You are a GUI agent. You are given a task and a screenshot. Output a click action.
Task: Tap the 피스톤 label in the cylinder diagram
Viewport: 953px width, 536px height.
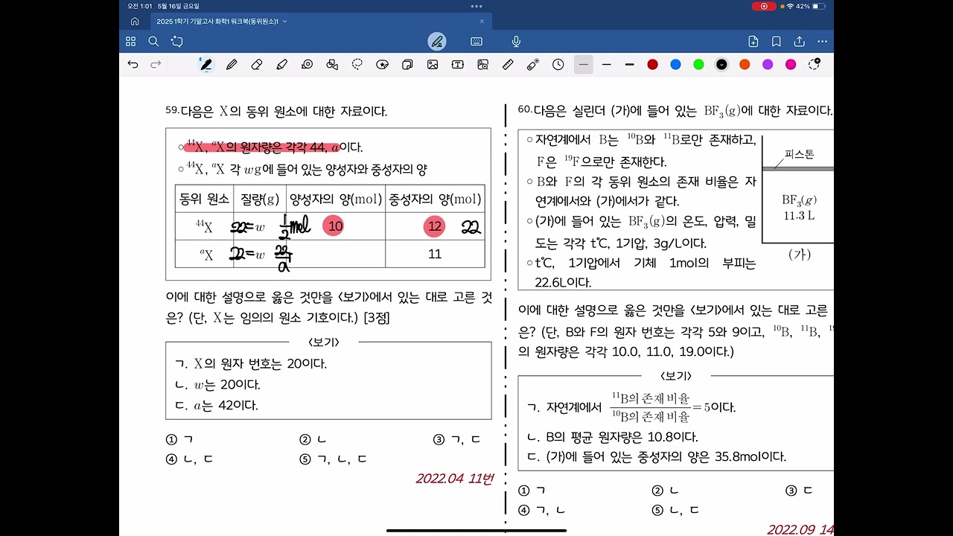pos(800,155)
